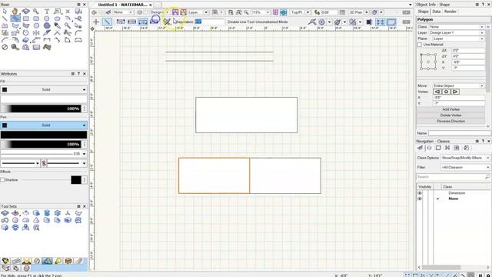The width and height of the screenshot is (492, 277).
Task: Select the Sphere tool in Tool Sets
Action: tap(15, 221)
